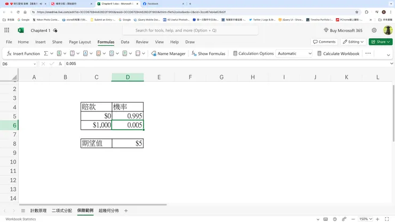Switch to the View ribbon tab
The image size is (395, 222).
click(159, 42)
